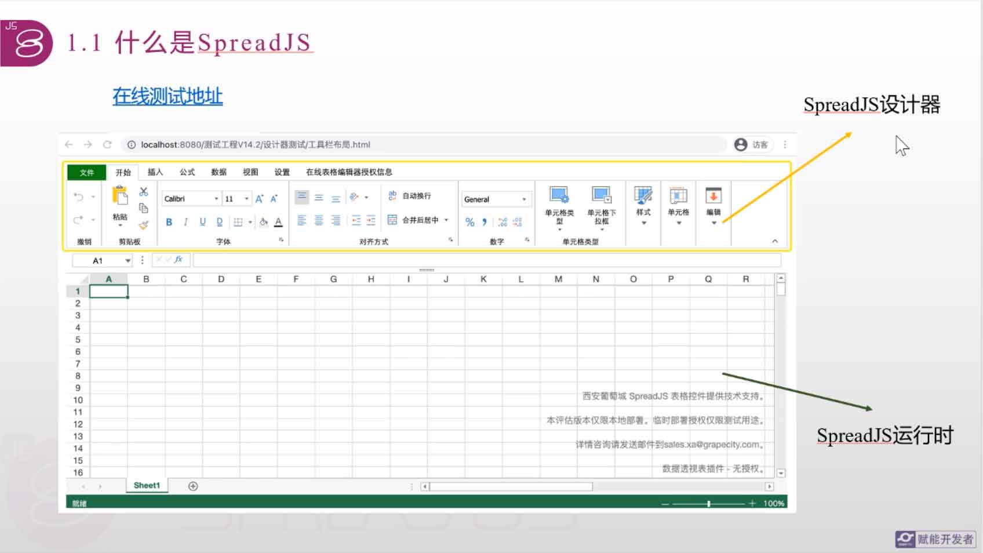Select the format painter brush icon
The image size is (983, 553).
tap(144, 225)
